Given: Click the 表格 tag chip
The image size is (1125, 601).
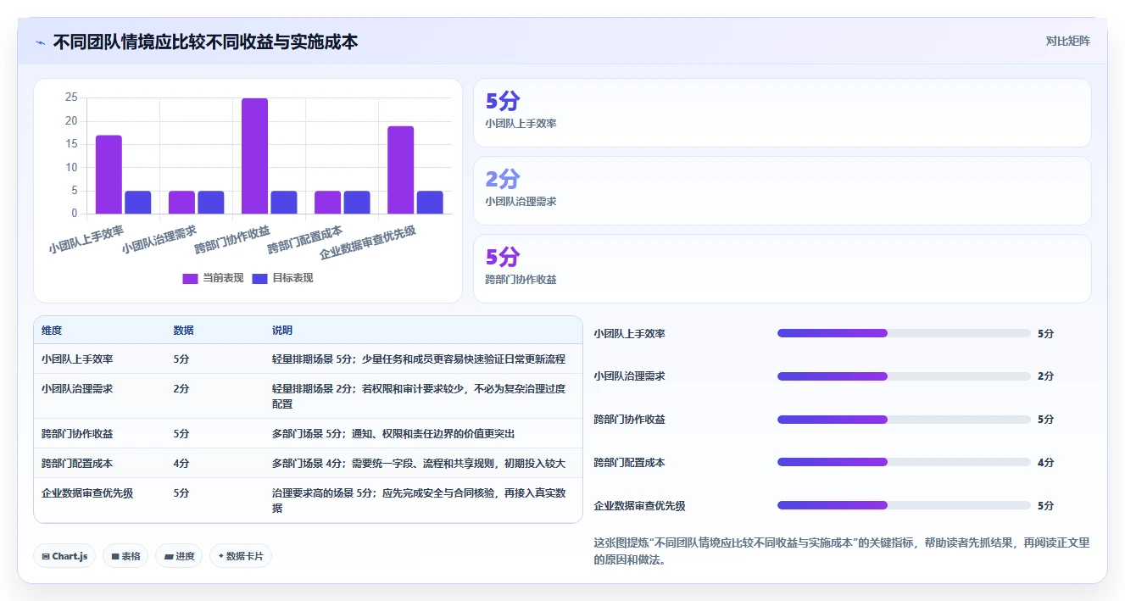Looking at the screenshot, I should point(125,556).
